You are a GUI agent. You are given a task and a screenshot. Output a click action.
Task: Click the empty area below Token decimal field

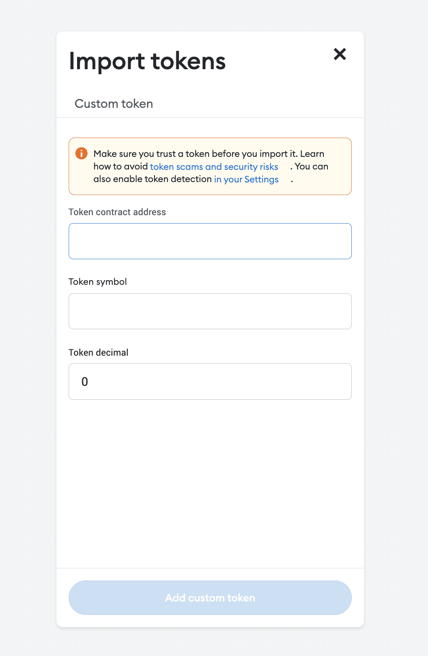pyautogui.click(x=210, y=482)
